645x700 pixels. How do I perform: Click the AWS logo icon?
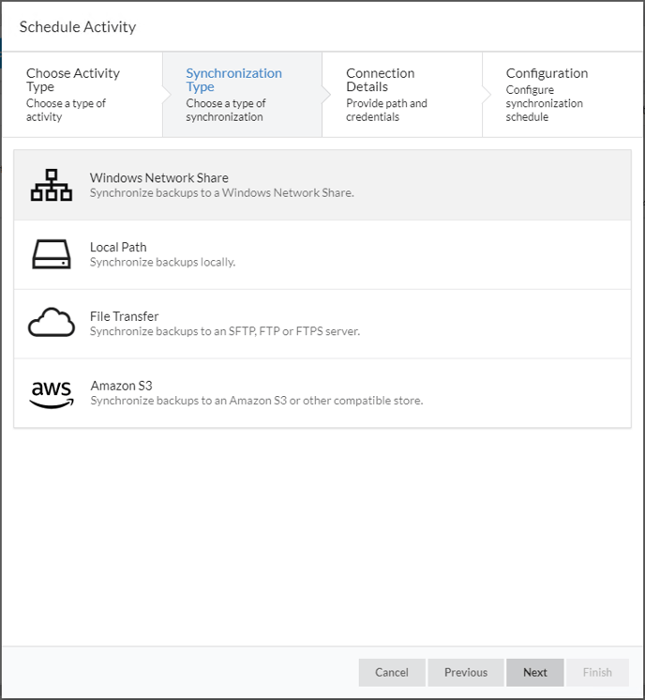52,395
